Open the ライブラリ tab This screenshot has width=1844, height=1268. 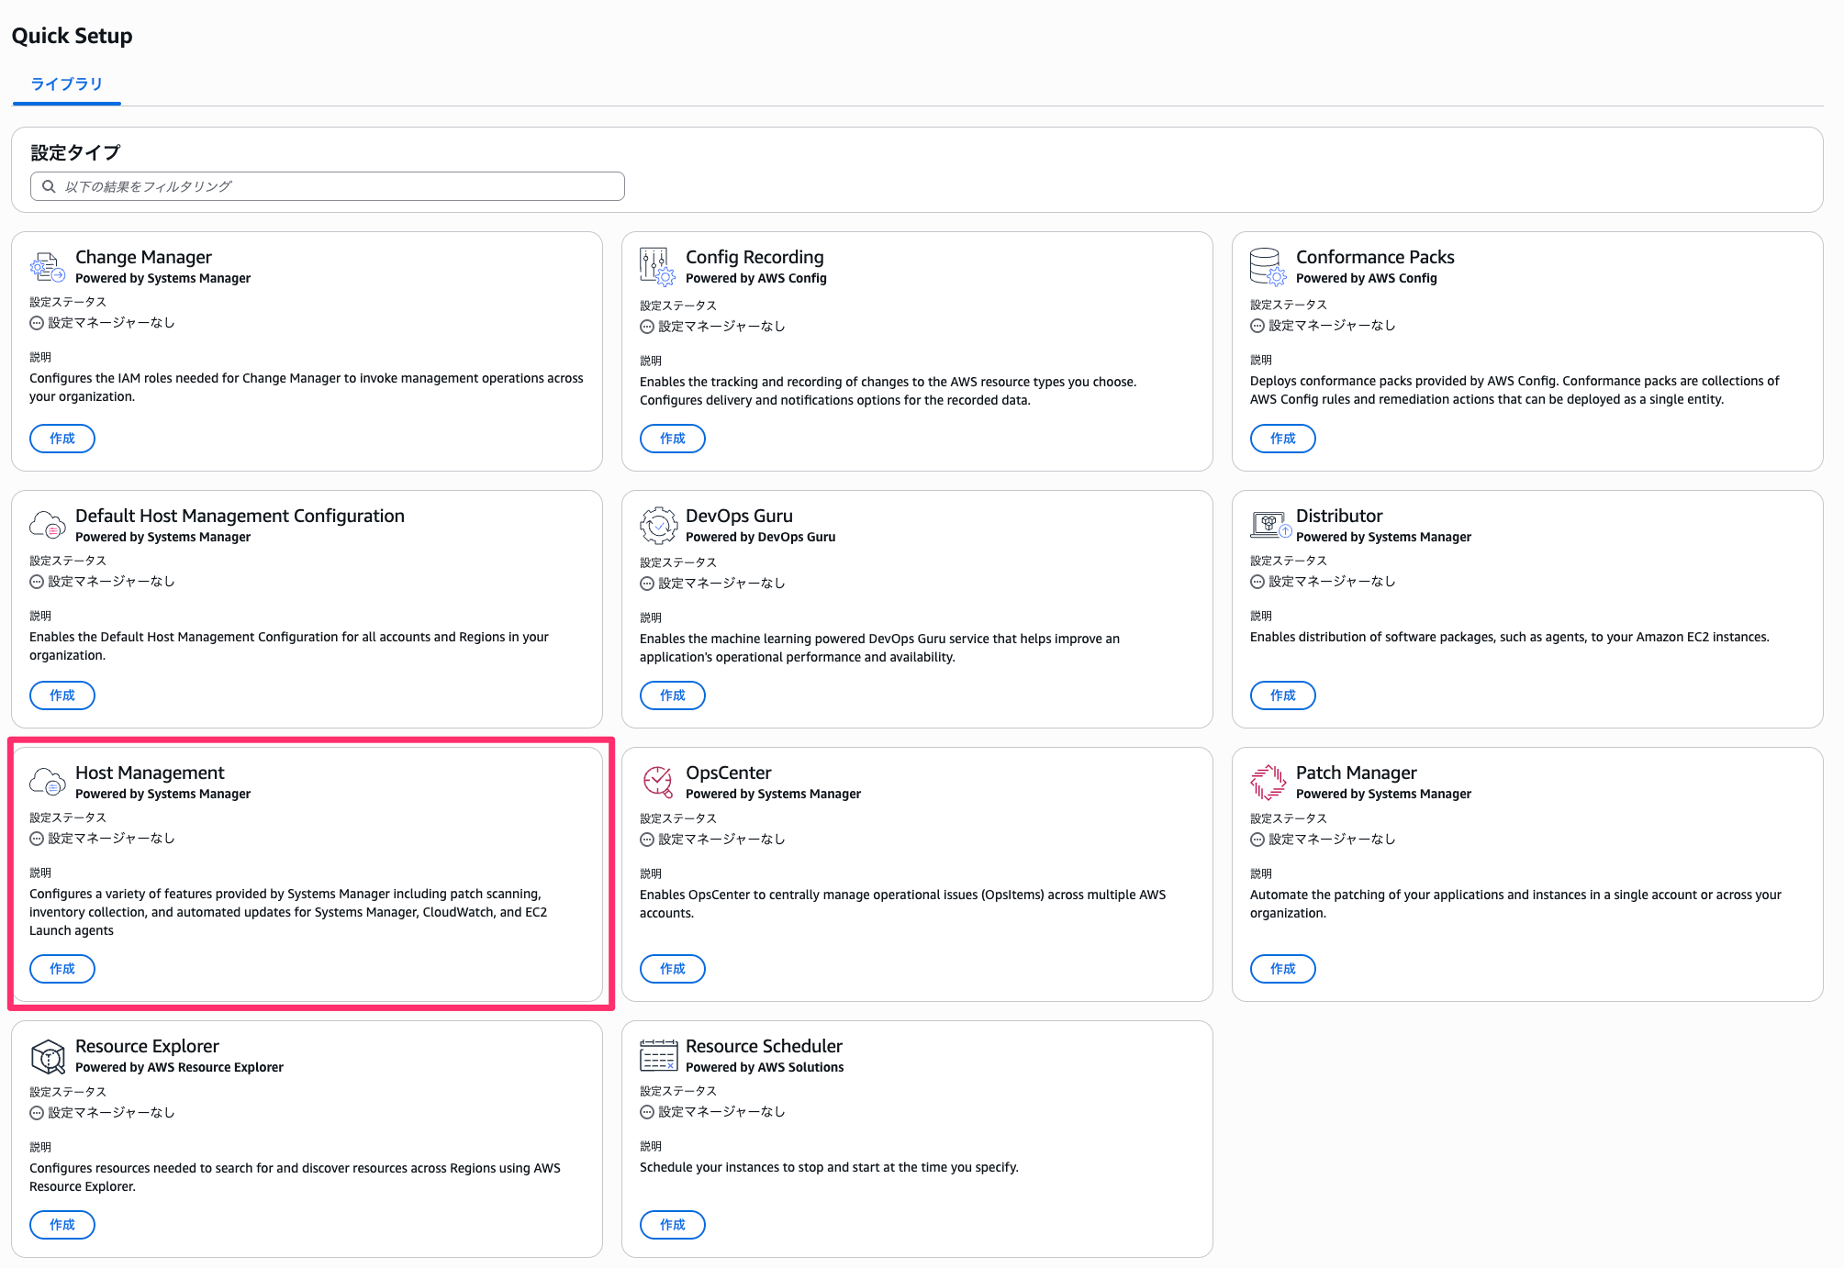pyautogui.click(x=67, y=84)
